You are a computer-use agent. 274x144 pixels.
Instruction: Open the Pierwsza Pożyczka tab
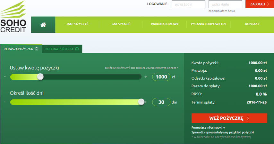coord(21,49)
